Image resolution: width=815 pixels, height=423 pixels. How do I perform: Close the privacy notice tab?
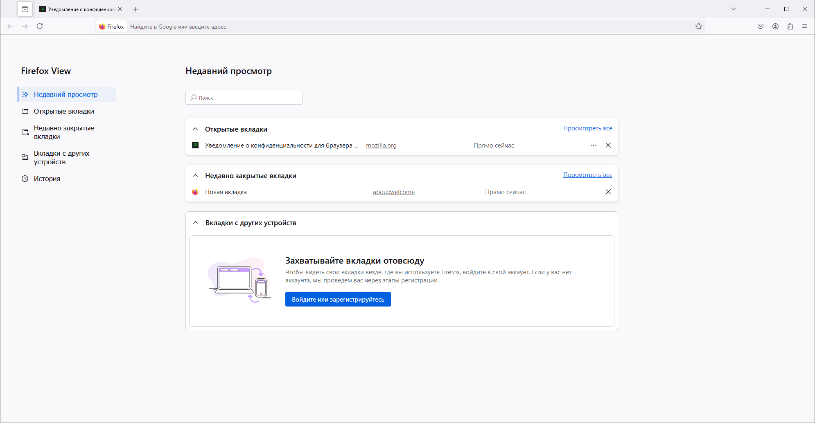point(120,9)
